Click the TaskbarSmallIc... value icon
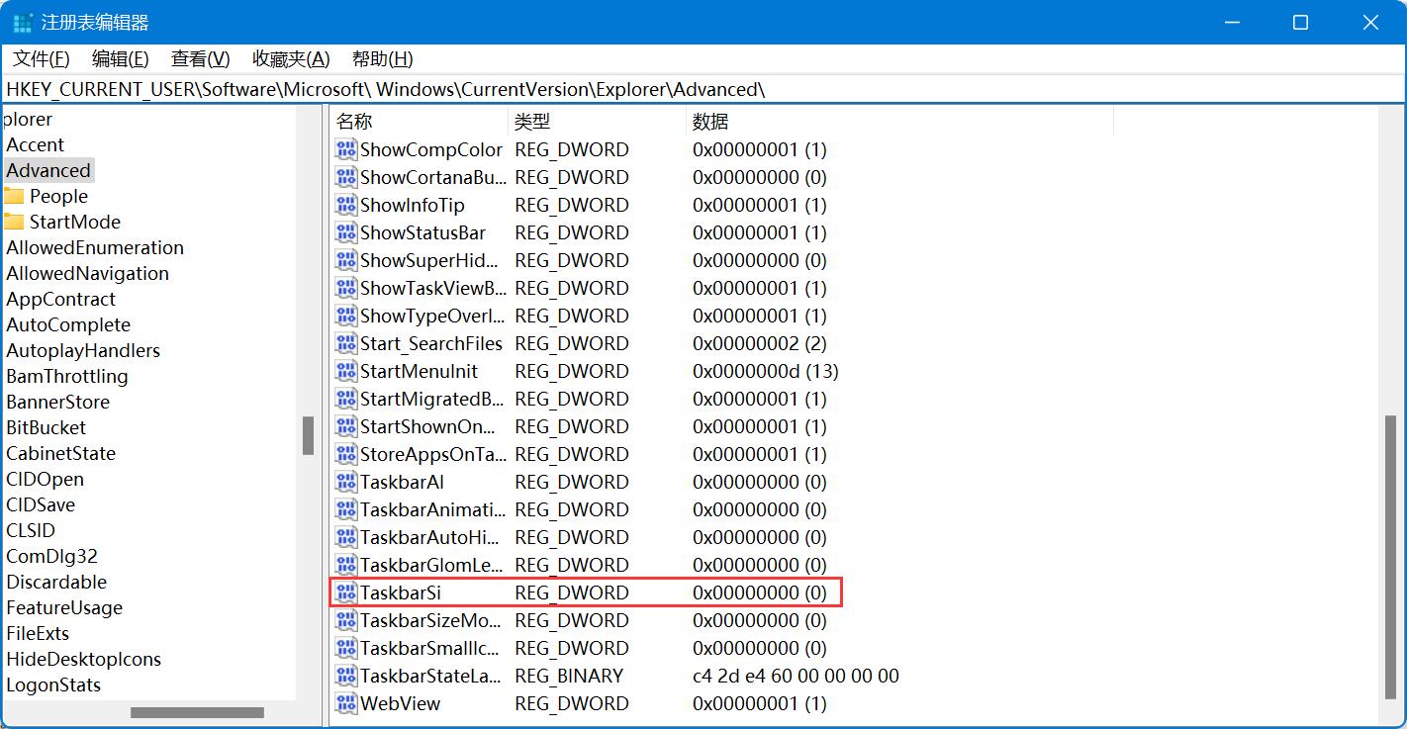The image size is (1407, 729). [345, 648]
